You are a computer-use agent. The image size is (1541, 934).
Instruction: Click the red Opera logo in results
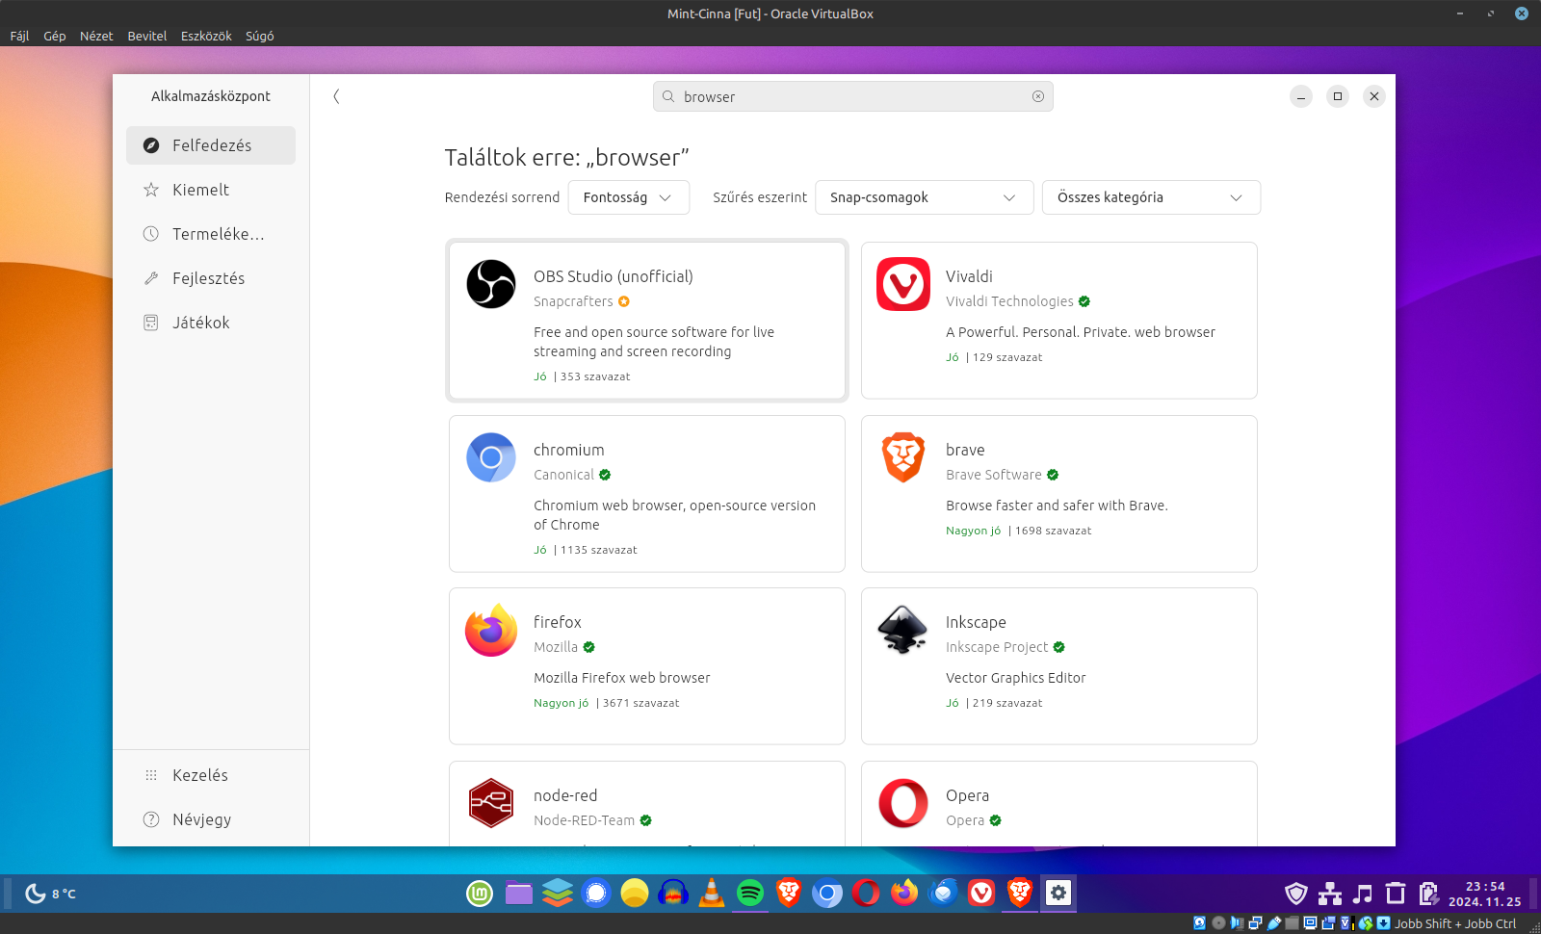pos(903,803)
